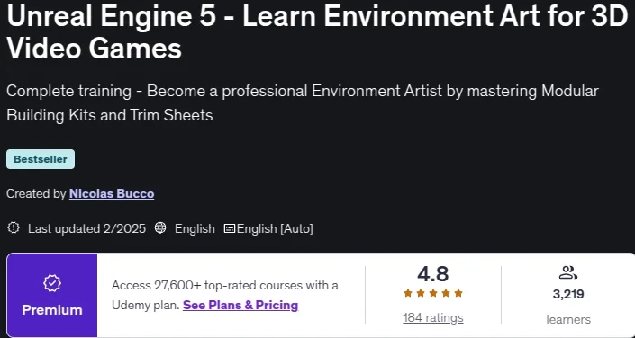Click the globe language icon

(160, 228)
